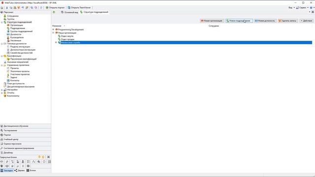Image resolution: width=315 pixels, height=177 pixels.
Task: Open Значения показателей in the sidebar
Action: tap(18, 62)
